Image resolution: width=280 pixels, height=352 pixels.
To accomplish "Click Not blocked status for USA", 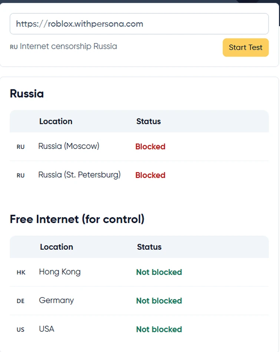I will [x=159, y=329].
